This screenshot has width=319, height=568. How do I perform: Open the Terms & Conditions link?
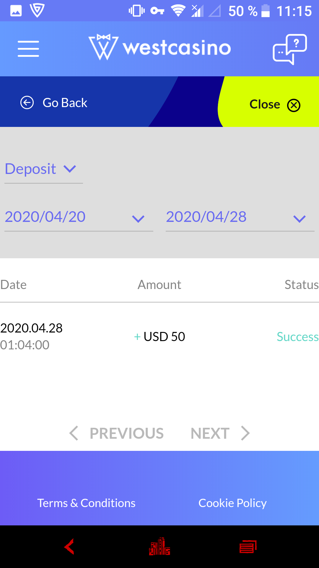click(86, 503)
